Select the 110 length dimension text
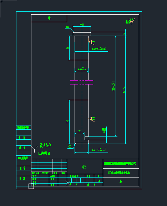167x206 pixels. [67, 122]
